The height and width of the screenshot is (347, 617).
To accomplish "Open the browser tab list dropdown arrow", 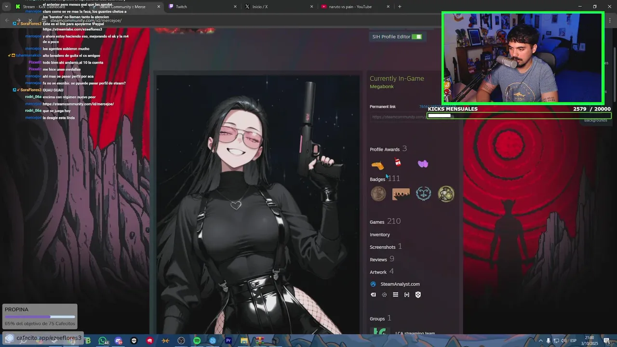I will coord(6,7).
